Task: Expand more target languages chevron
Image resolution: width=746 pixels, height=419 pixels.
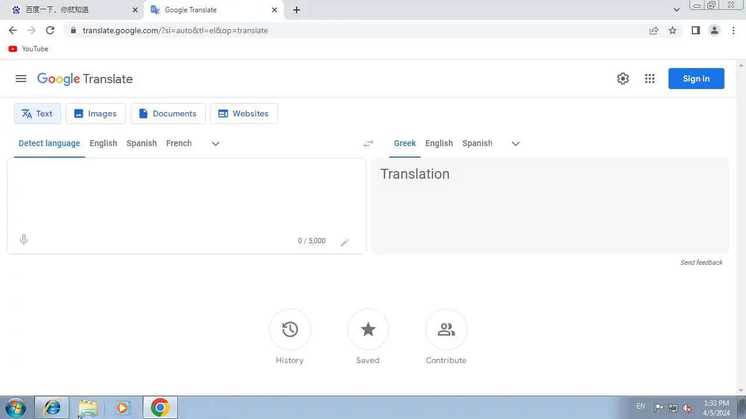Action: coord(516,144)
